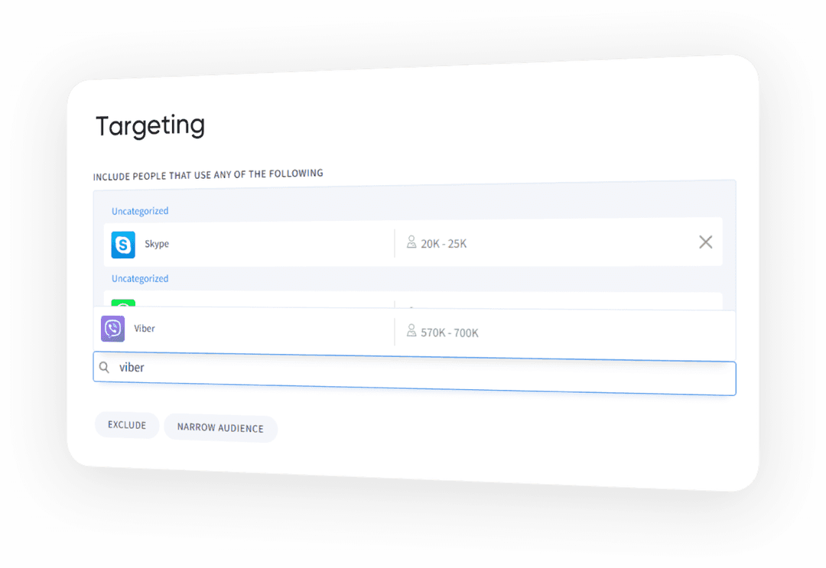826x568 pixels.
Task: Click the Targeting heading
Action: (150, 126)
